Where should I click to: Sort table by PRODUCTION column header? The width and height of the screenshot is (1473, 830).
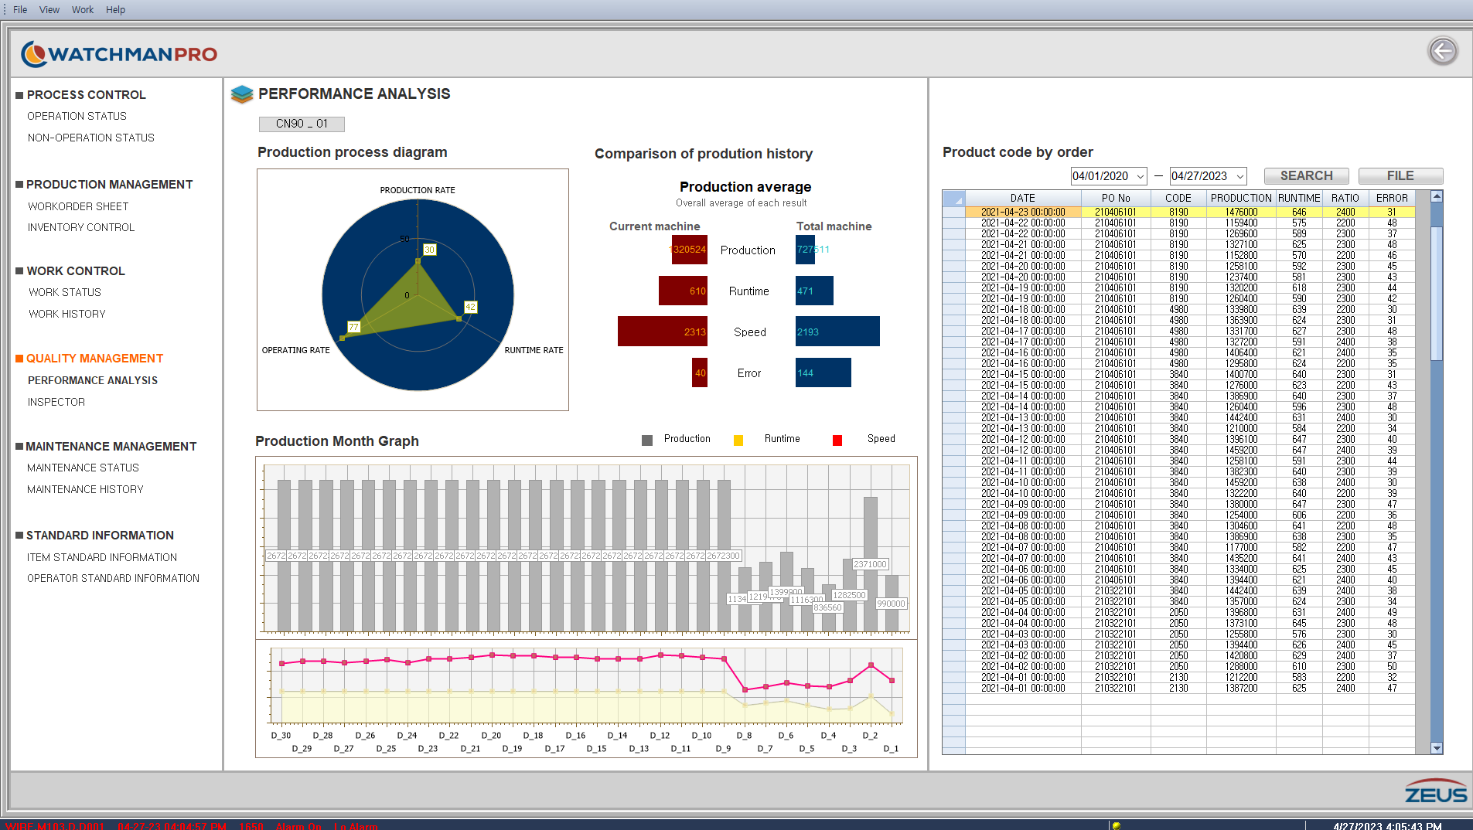pos(1240,198)
